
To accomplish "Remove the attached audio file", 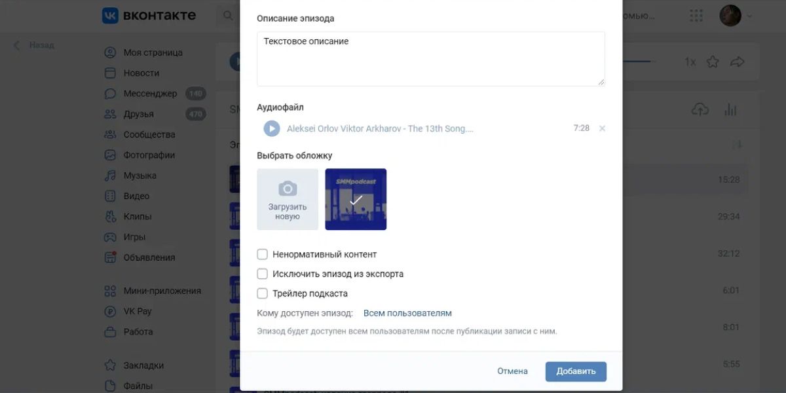I will [x=602, y=128].
